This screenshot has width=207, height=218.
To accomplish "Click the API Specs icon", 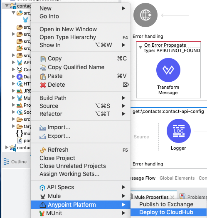I will pos(42,188).
